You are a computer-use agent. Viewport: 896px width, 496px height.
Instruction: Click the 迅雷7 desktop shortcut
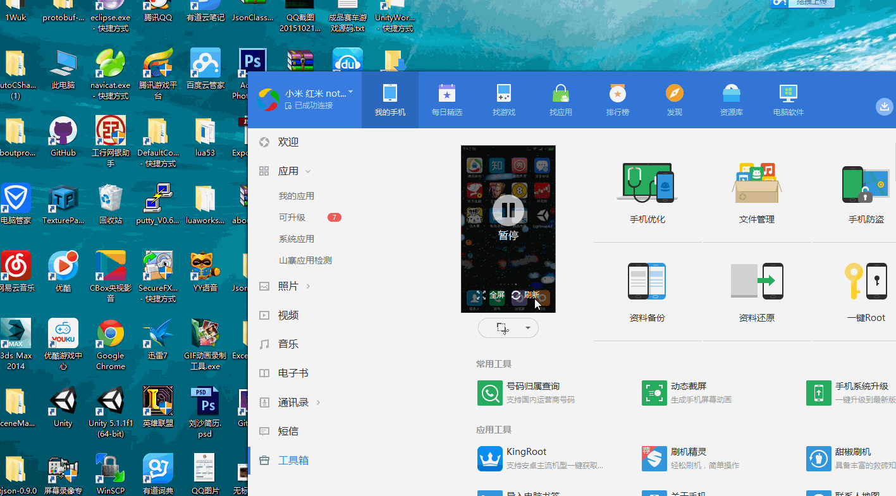pos(158,339)
